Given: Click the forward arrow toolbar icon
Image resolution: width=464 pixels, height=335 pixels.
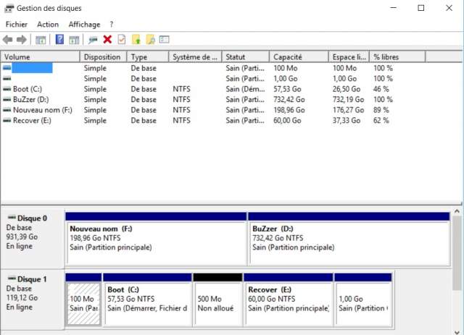Looking at the screenshot, I should pos(22,39).
